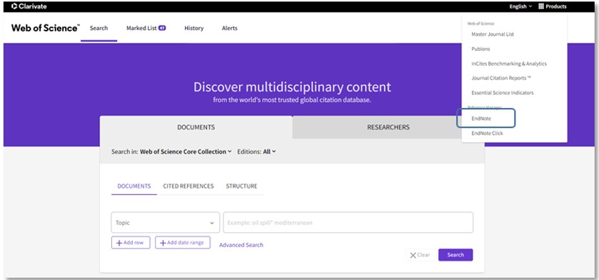Select the STRUCTURE sub-tab
This screenshot has height=280, width=599.
tap(241, 186)
